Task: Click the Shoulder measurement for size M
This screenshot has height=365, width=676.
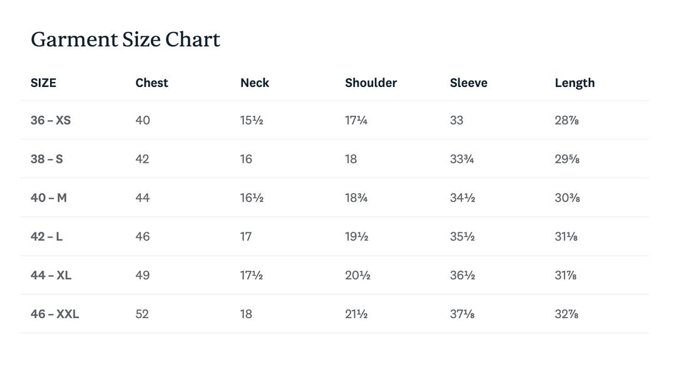Action: [356, 198]
